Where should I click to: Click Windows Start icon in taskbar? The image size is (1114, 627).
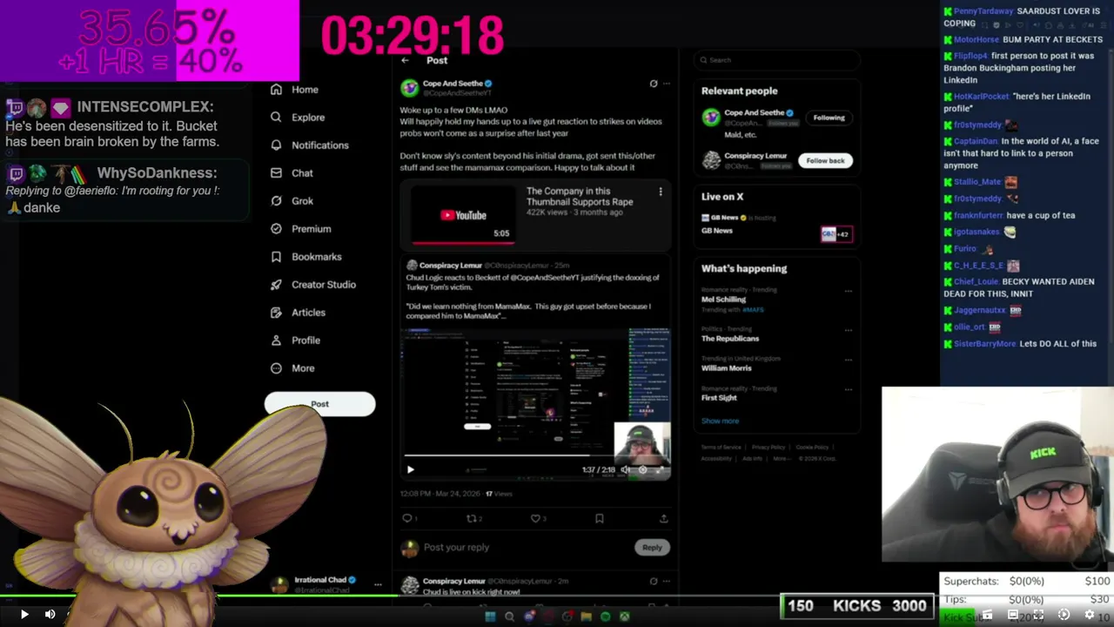[x=490, y=617]
